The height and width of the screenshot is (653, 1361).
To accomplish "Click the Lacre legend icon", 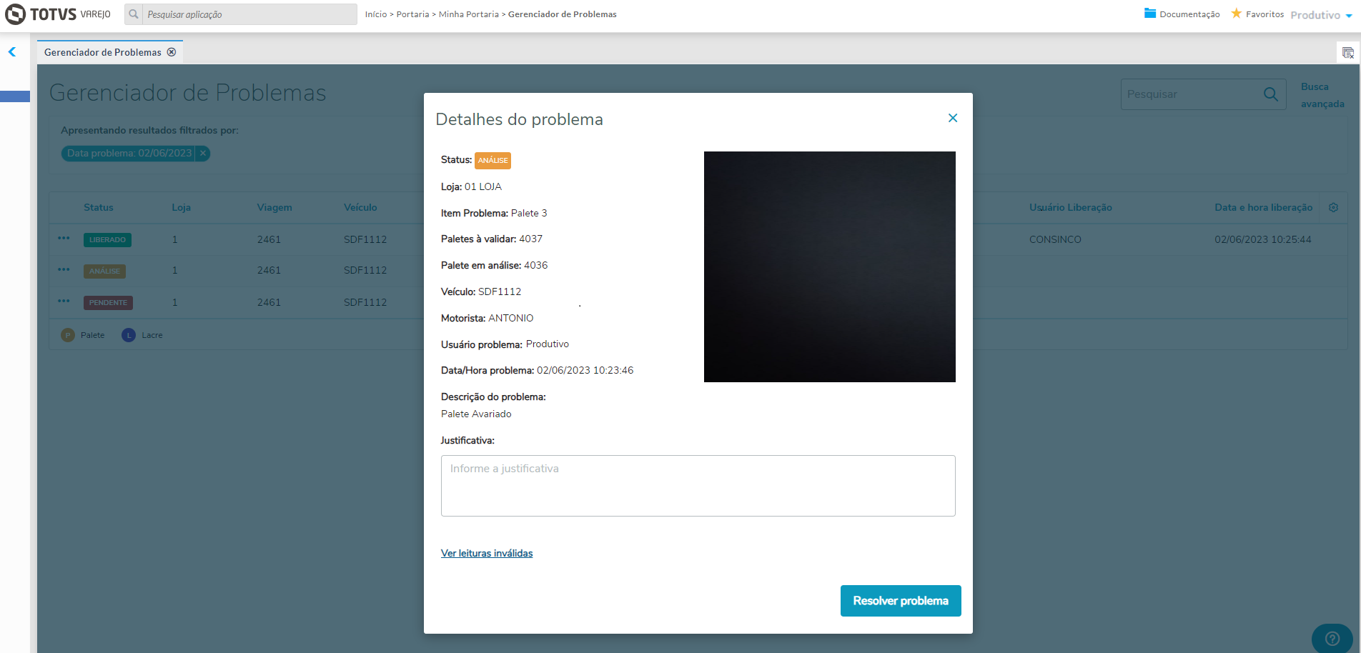I will [129, 335].
